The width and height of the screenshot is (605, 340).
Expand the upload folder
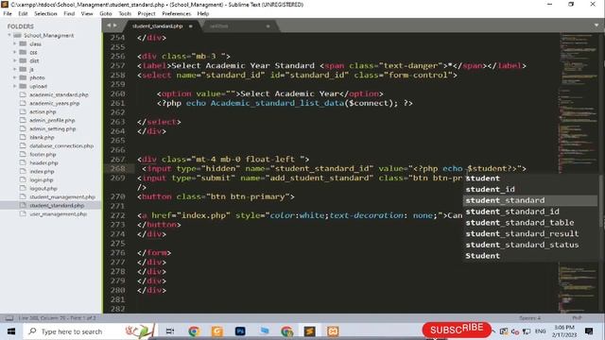tap(15, 86)
